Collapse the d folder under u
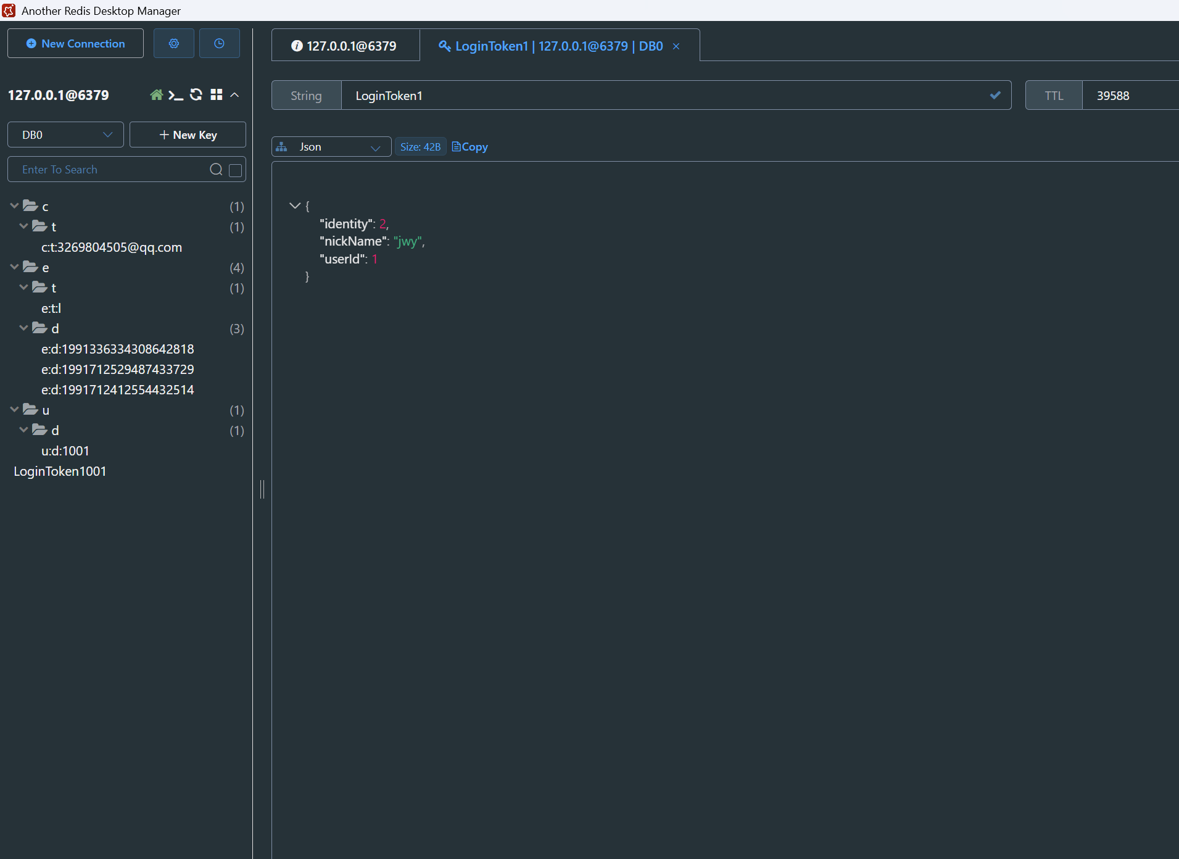Screen dimensions: 1179x859 tap(23, 429)
